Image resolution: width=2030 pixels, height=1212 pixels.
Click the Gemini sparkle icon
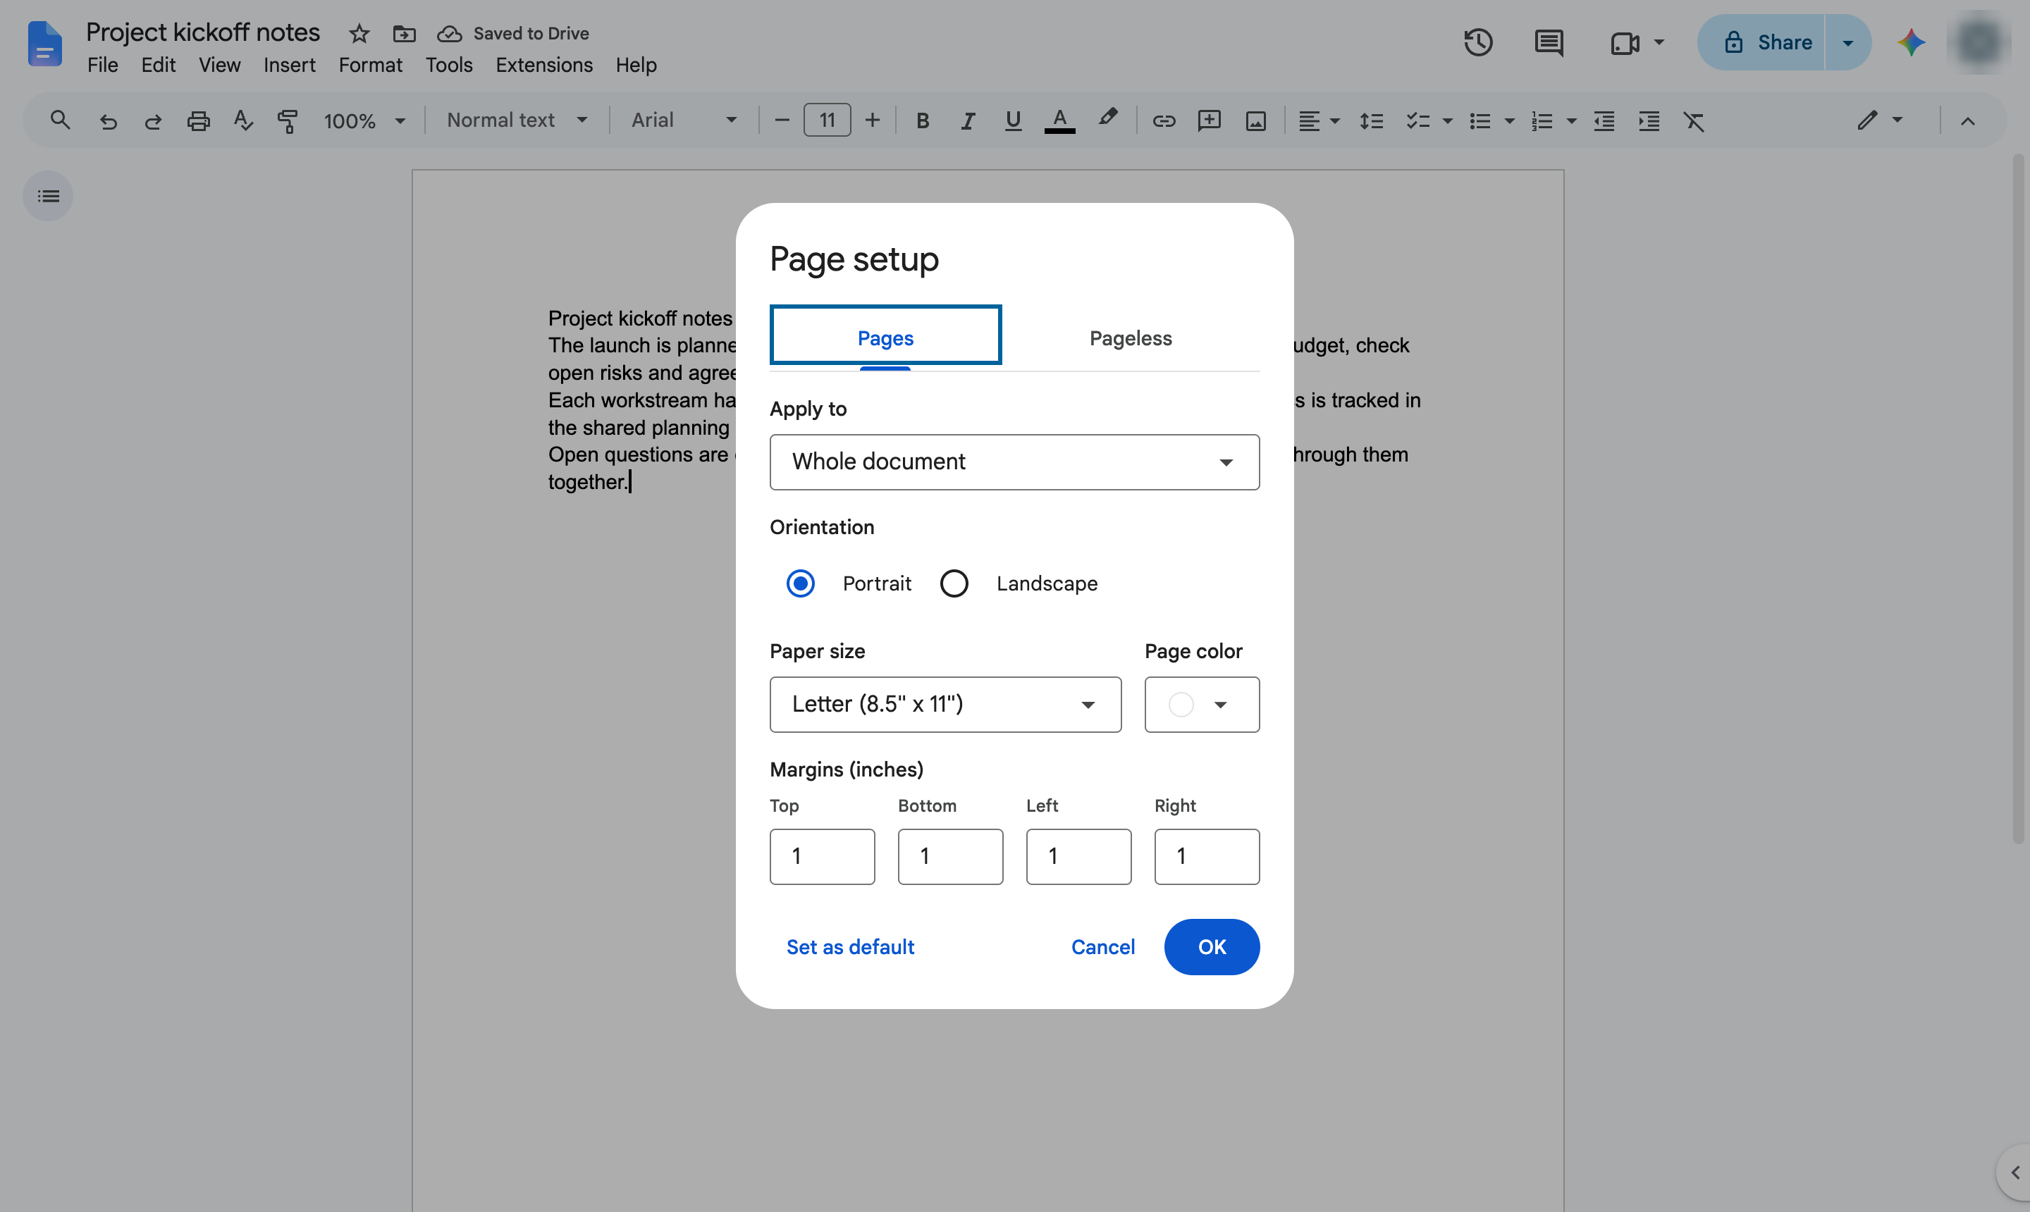click(x=1912, y=42)
